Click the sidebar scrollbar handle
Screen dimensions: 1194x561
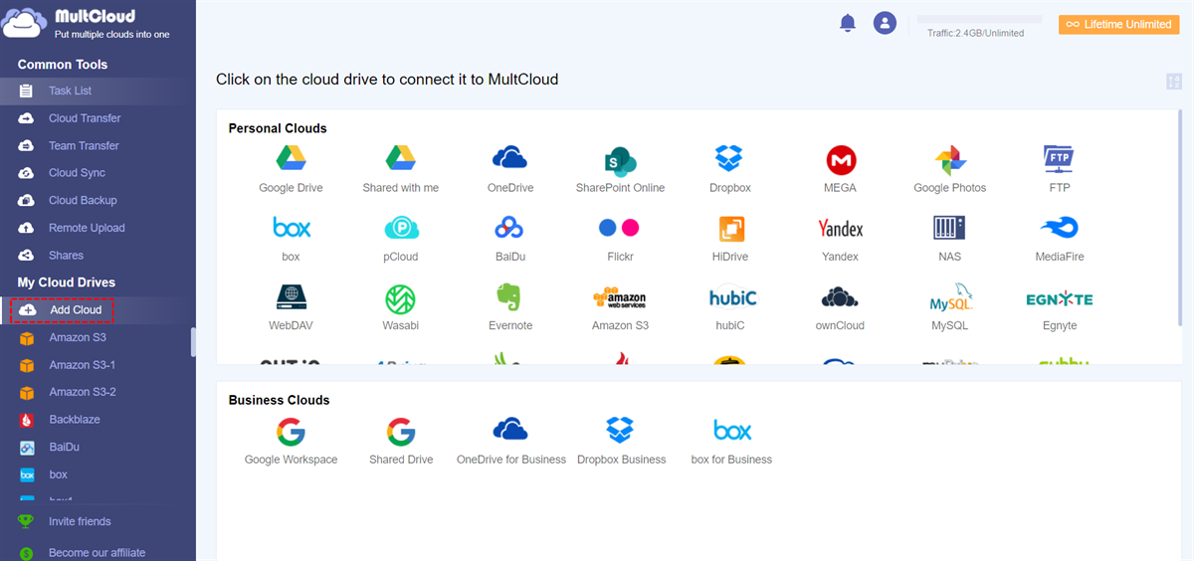coord(193,341)
